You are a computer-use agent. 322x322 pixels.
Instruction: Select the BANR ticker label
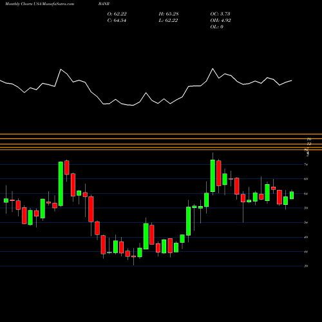pyautogui.click(x=104, y=4)
